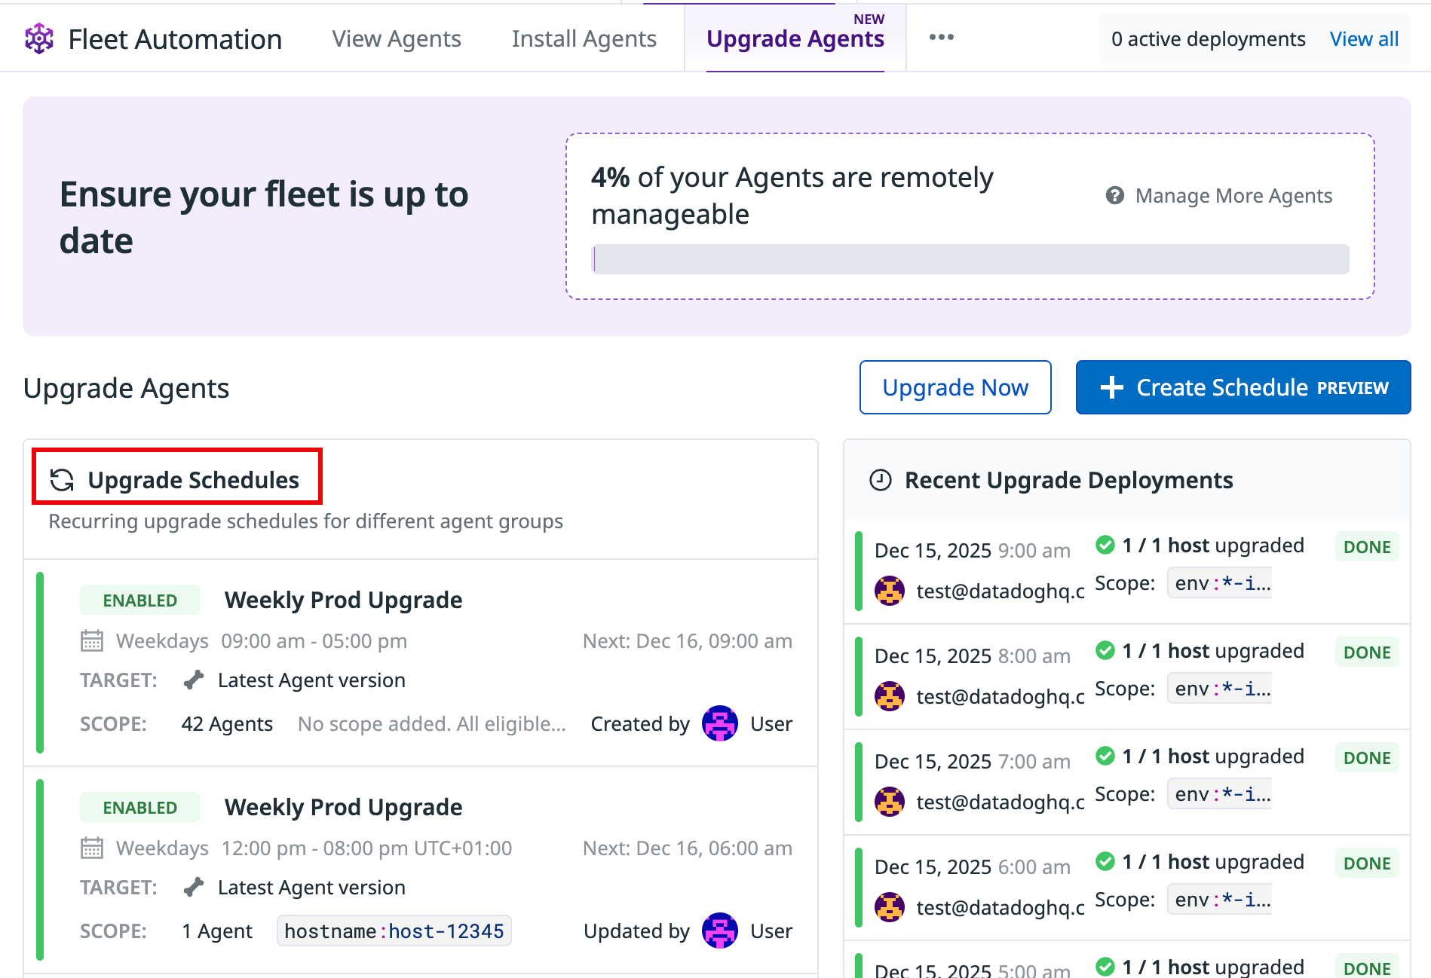Open the View all deployments link
This screenshot has width=1431, height=978.
pos(1363,39)
